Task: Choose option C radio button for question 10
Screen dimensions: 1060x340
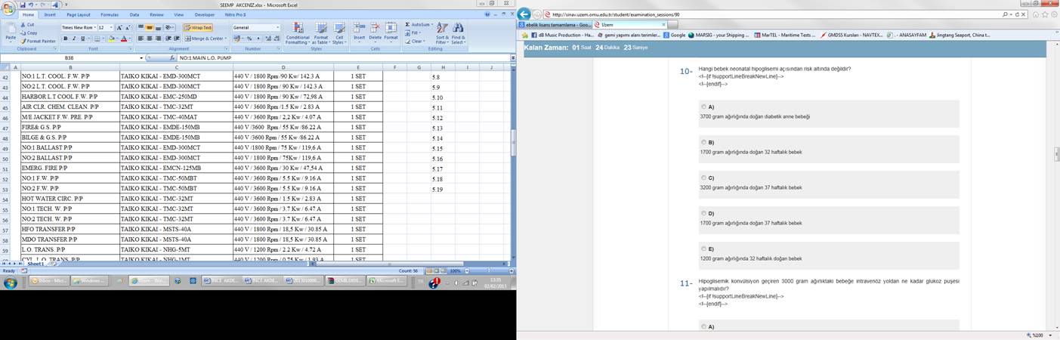Action: 703,178
